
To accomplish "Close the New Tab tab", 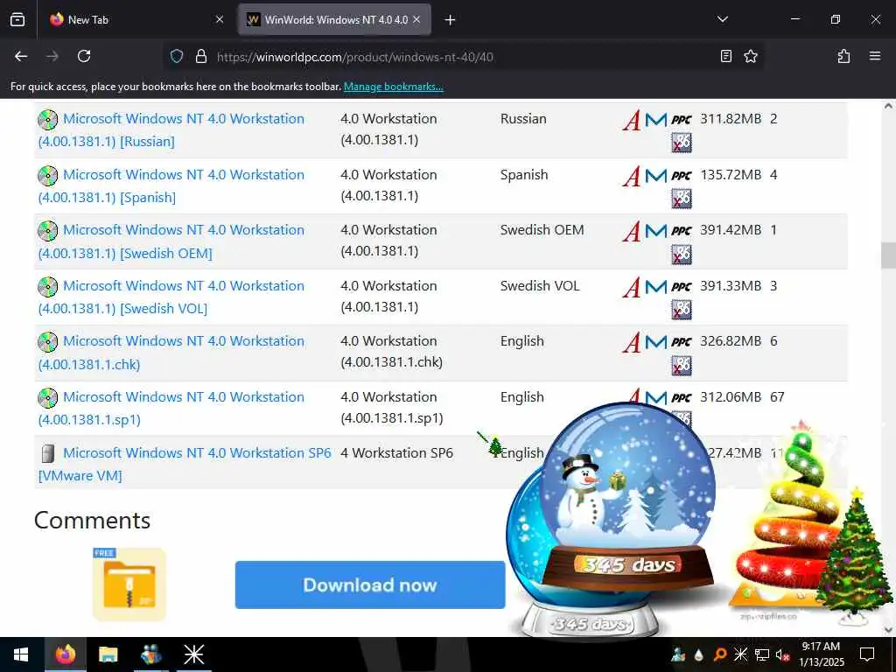I will pos(220,19).
